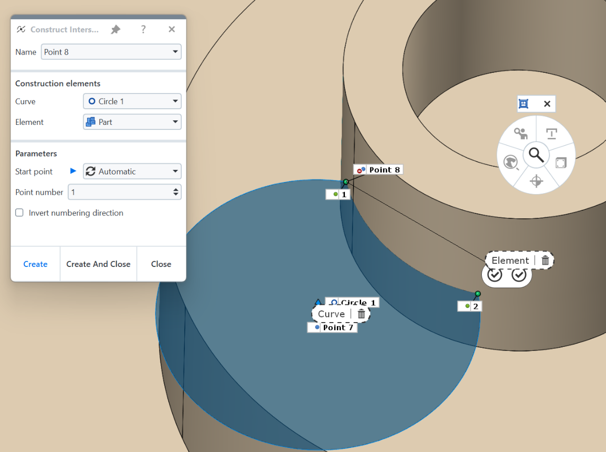Select the text dimension icon in radial menu
The width and height of the screenshot is (606, 452).
pyautogui.click(x=551, y=133)
